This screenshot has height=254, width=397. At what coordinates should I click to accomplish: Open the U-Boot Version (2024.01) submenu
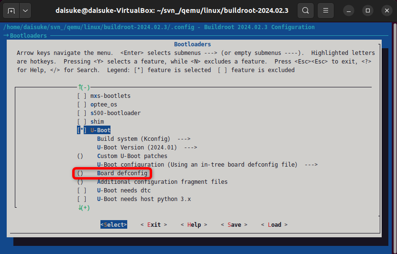click(x=147, y=148)
